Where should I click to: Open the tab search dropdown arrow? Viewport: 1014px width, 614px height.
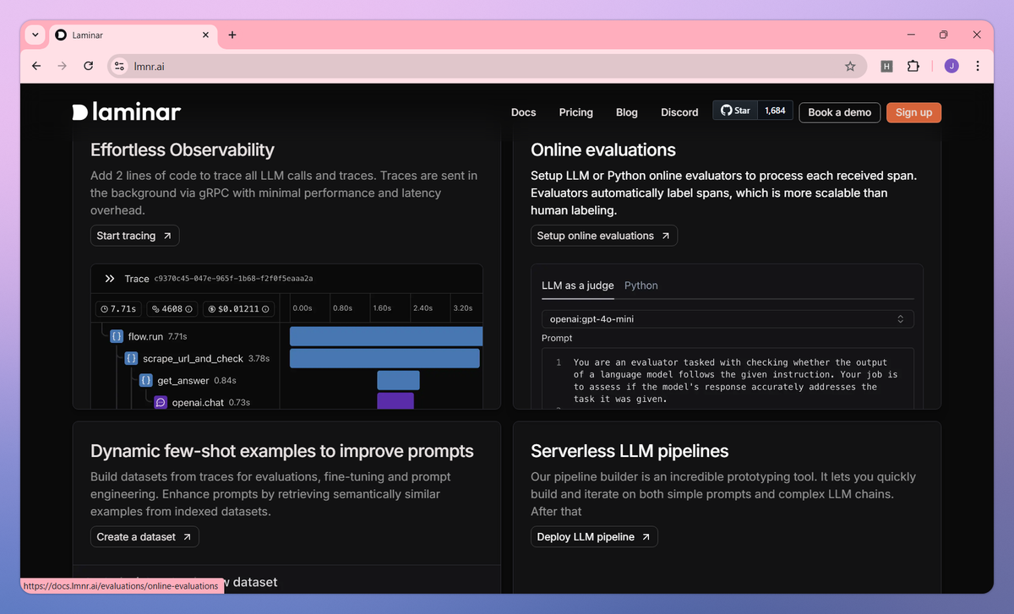tap(35, 35)
